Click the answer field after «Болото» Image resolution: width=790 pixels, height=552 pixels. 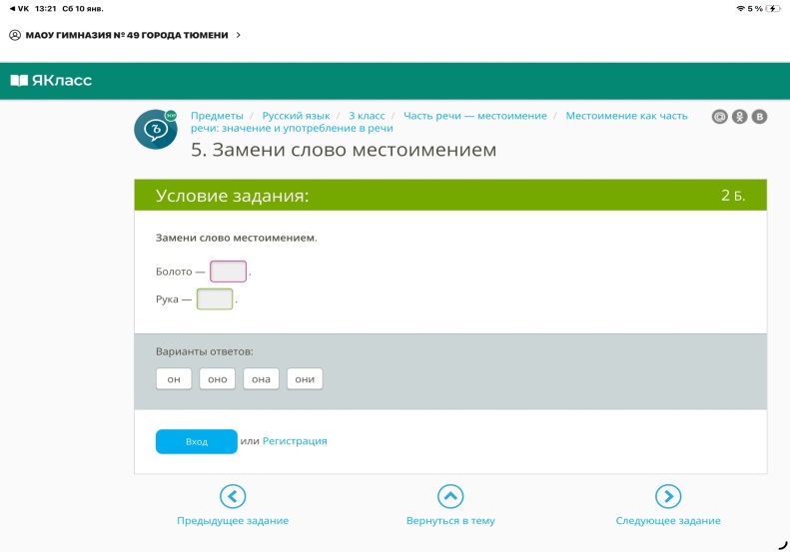point(228,272)
